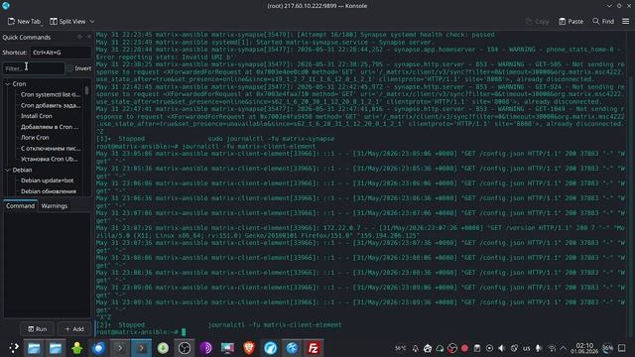Open the hamburger menu

626,22
